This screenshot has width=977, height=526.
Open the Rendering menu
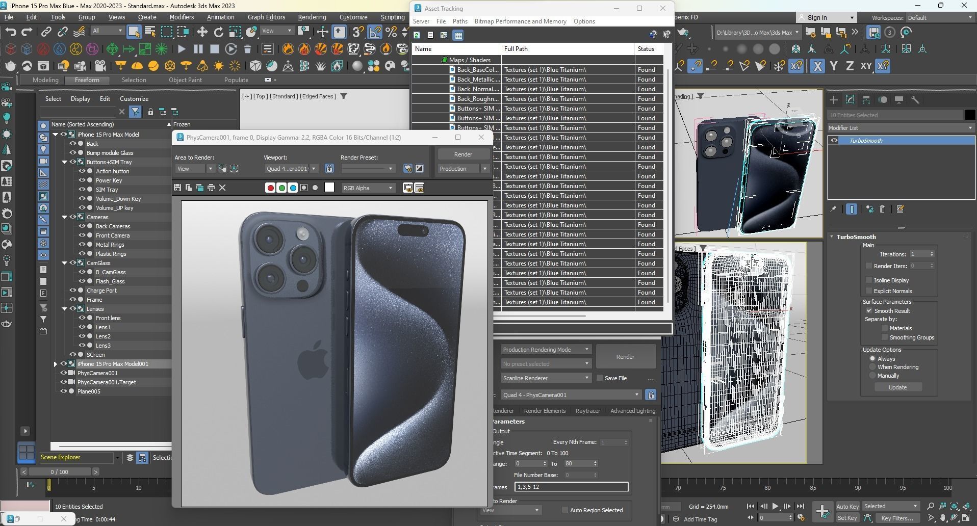[312, 17]
